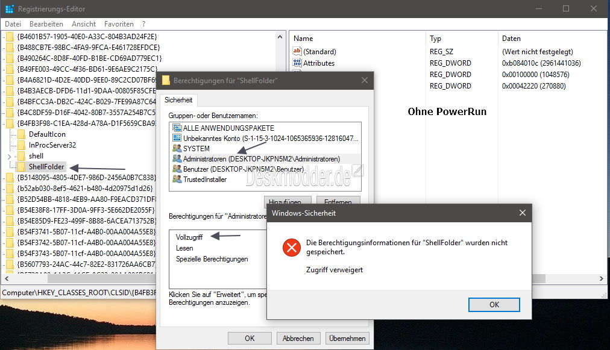The height and width of the screenshot is (350, 610).
Task: Click the Abbrechen button
Action: click(298, 339)
